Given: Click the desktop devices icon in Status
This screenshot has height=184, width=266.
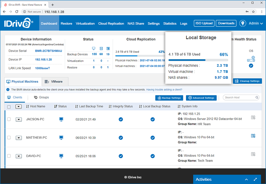Looking at the screenshot, I should [x=94, y=48].
